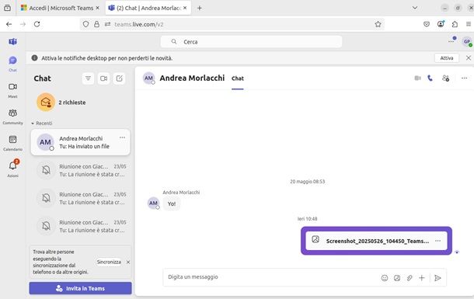
Task: Open the Chat section in sidebar
Action: (x=12, y=64)
